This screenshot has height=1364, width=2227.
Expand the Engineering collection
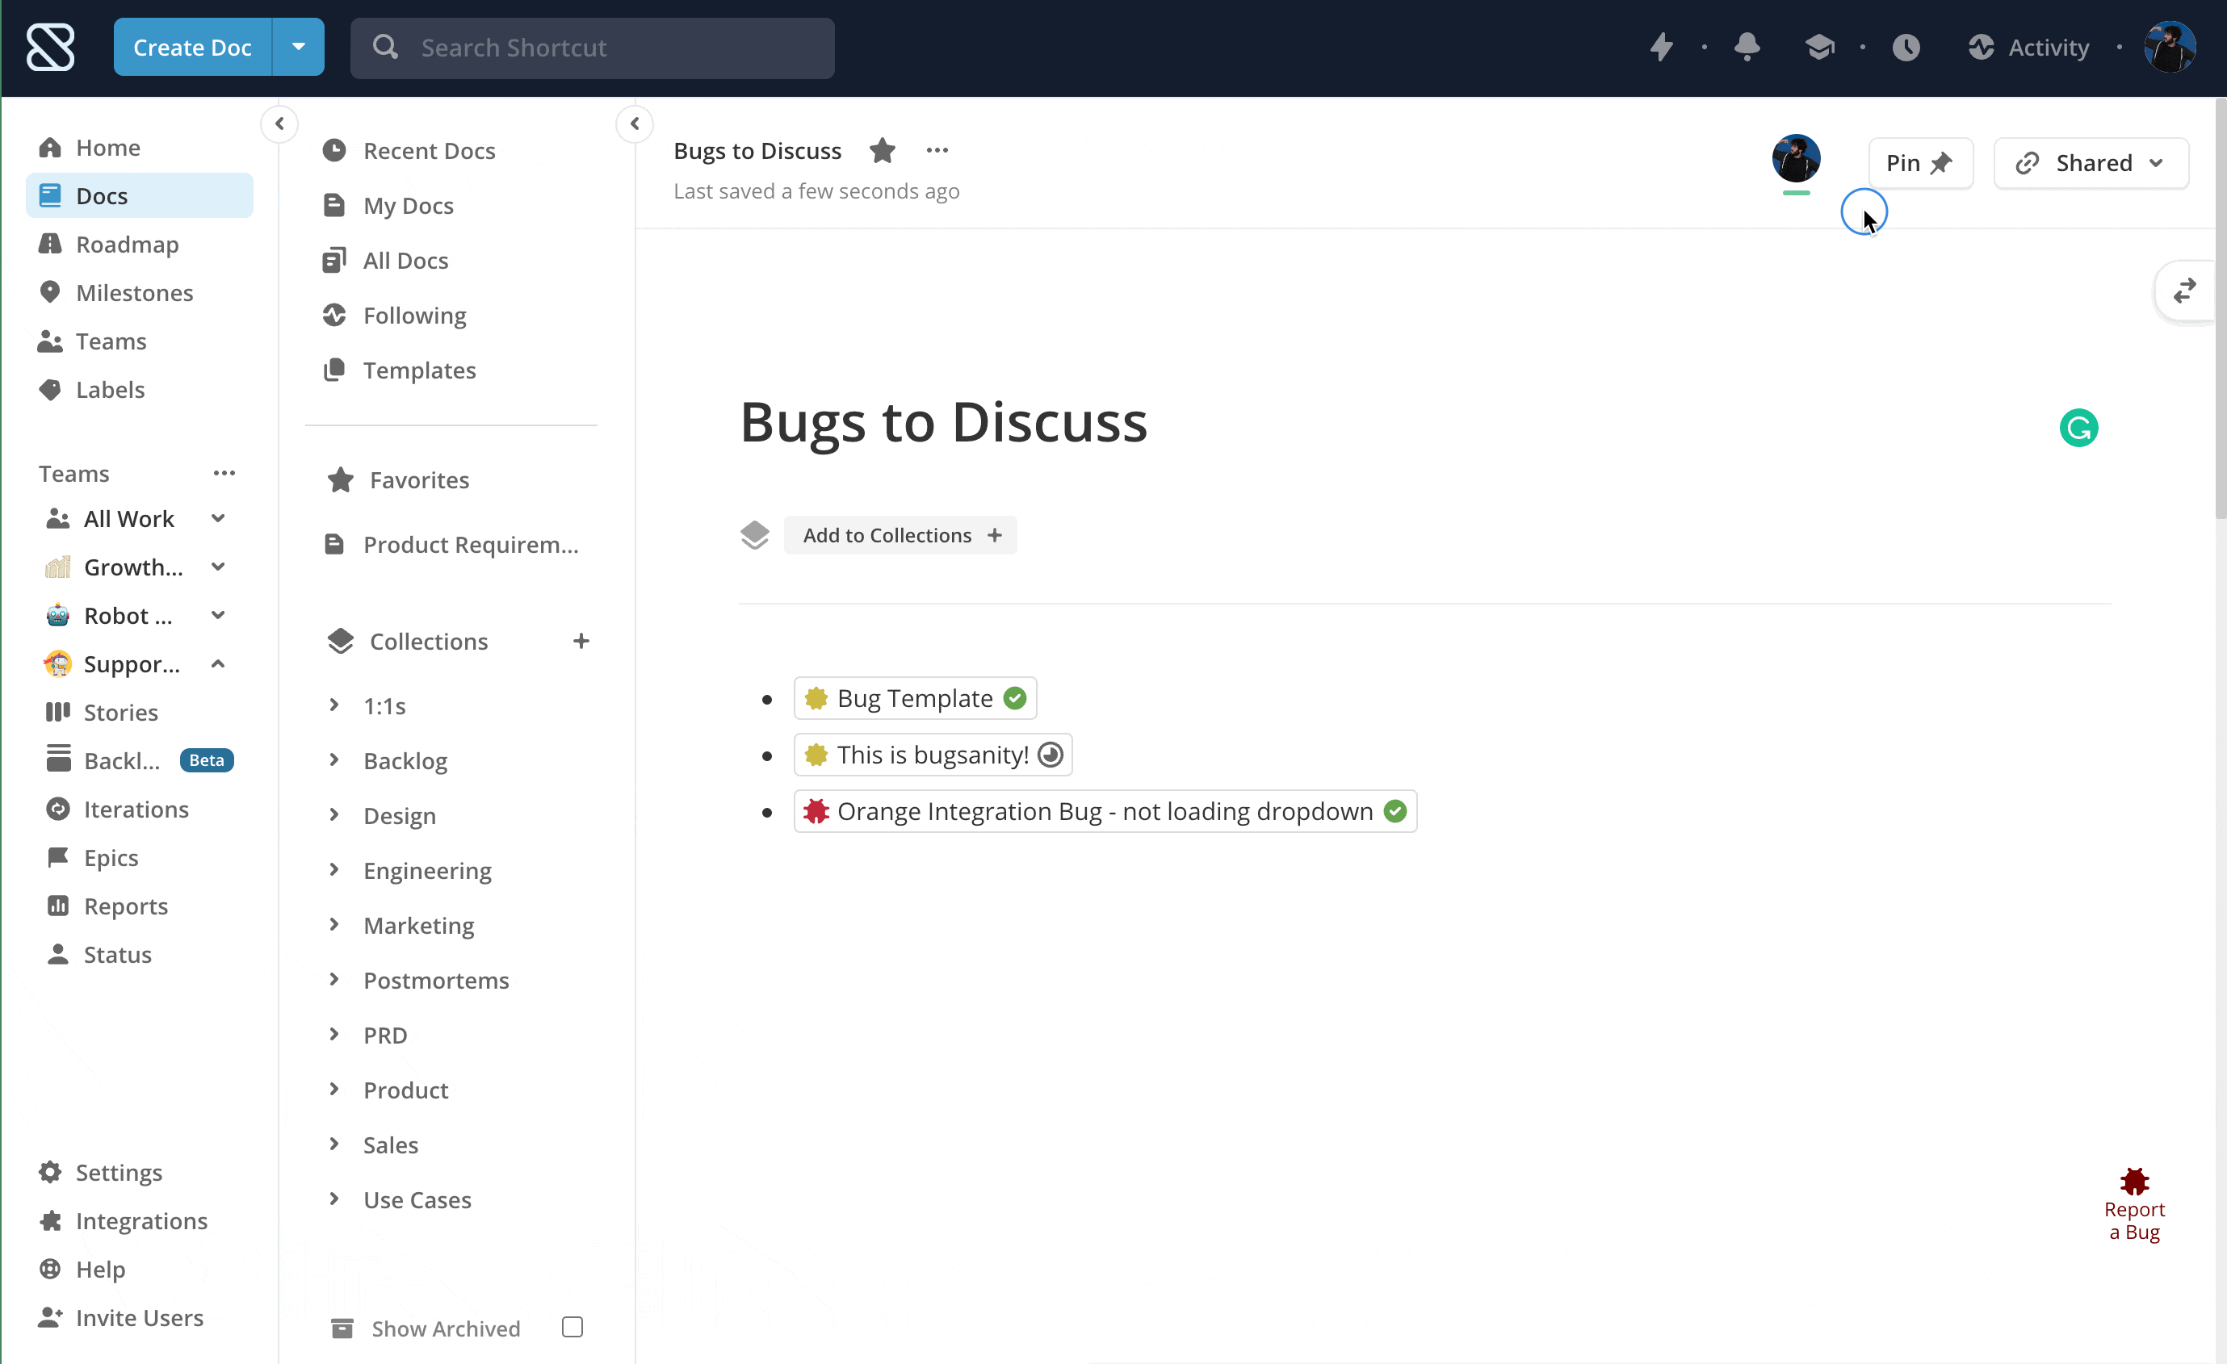(x=333, y=871)
